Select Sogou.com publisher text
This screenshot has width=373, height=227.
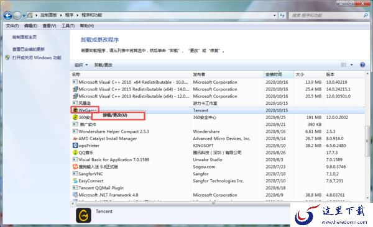click(x=204, y=167)
